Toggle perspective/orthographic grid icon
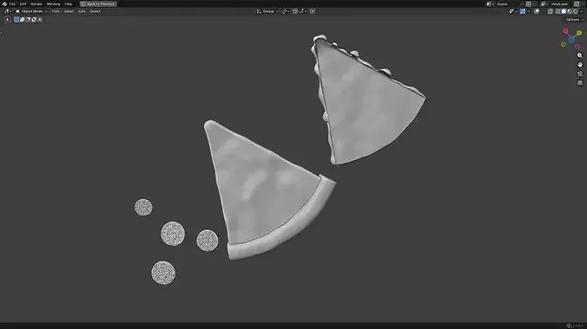The width and height of the screenshot is (587, 329). click(x=580, y=82)
